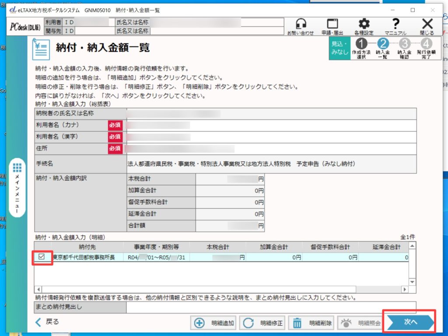The height and width of the screenshot is (336, 448).
Task: Open the 申請・届出 window icon
Action: click(332, 26)
